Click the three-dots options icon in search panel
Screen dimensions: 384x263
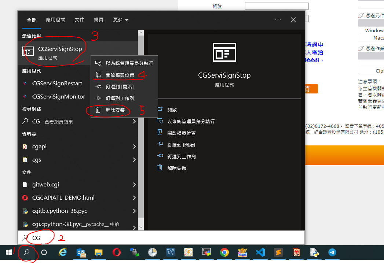tap(278, 20)
